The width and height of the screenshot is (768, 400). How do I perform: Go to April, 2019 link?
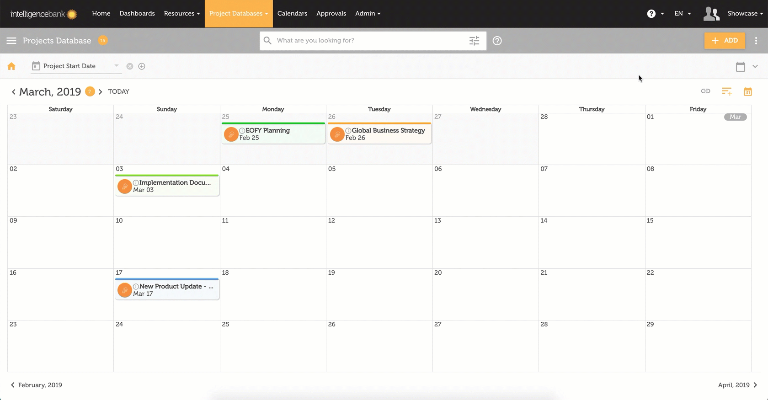pyautogui.click(x=737, y=385)
